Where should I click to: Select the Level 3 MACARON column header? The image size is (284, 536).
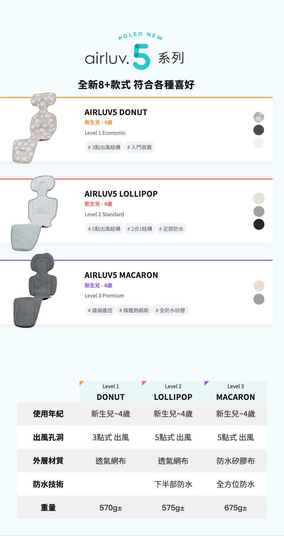point(236,392)
